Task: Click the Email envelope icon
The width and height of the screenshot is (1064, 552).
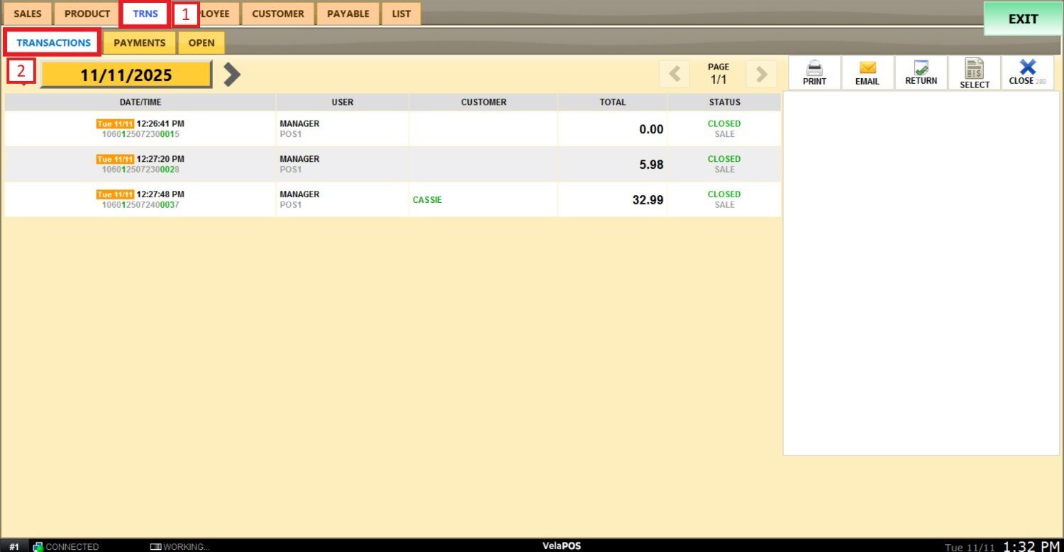Action: pos(867,69)
